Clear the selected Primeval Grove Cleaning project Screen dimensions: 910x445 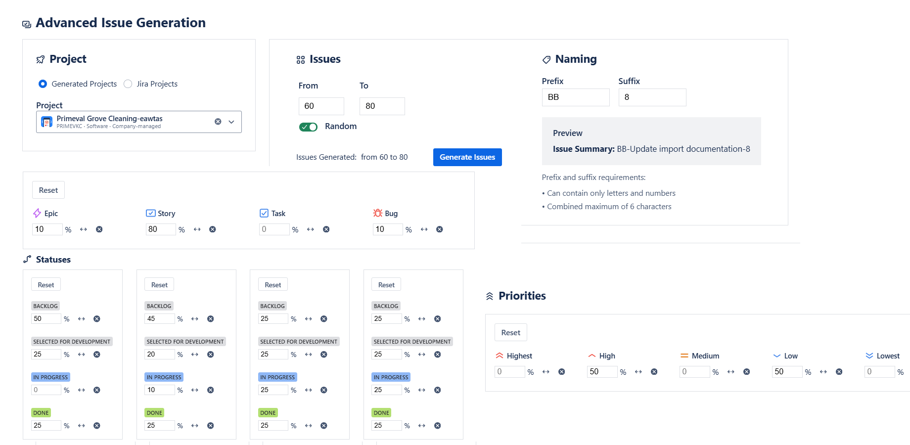218,121
